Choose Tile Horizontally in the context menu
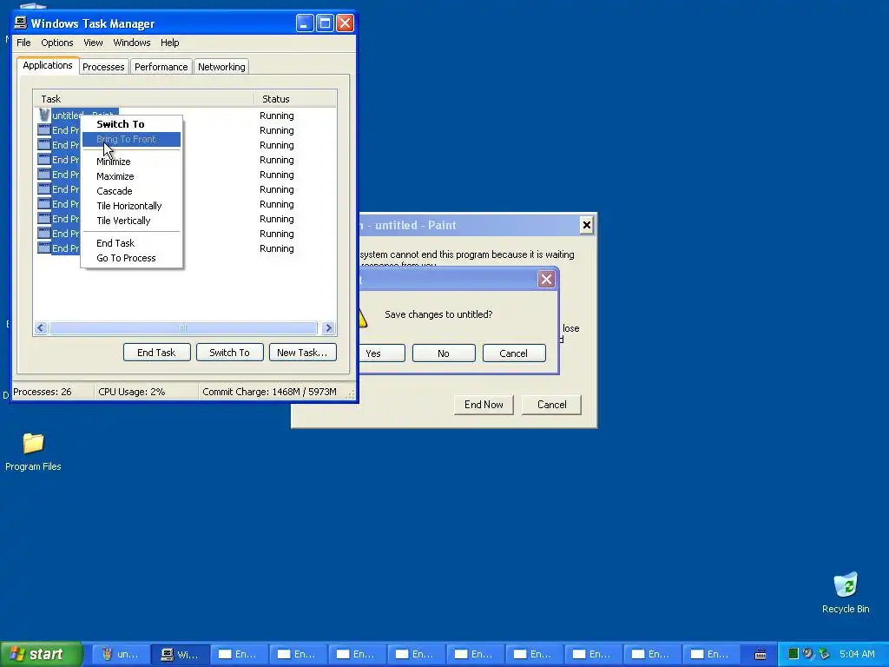 coord(132,206)
